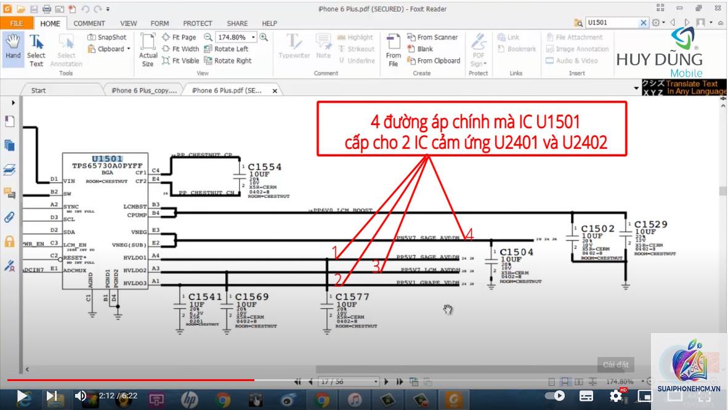Choose Fit Visible view
This screenshot has width=728, height=410.
[x=180, y=60]
